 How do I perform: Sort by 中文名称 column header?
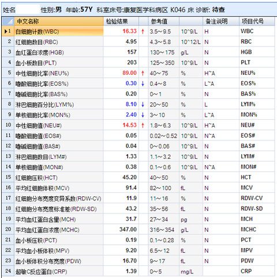[x=59, y=21]
